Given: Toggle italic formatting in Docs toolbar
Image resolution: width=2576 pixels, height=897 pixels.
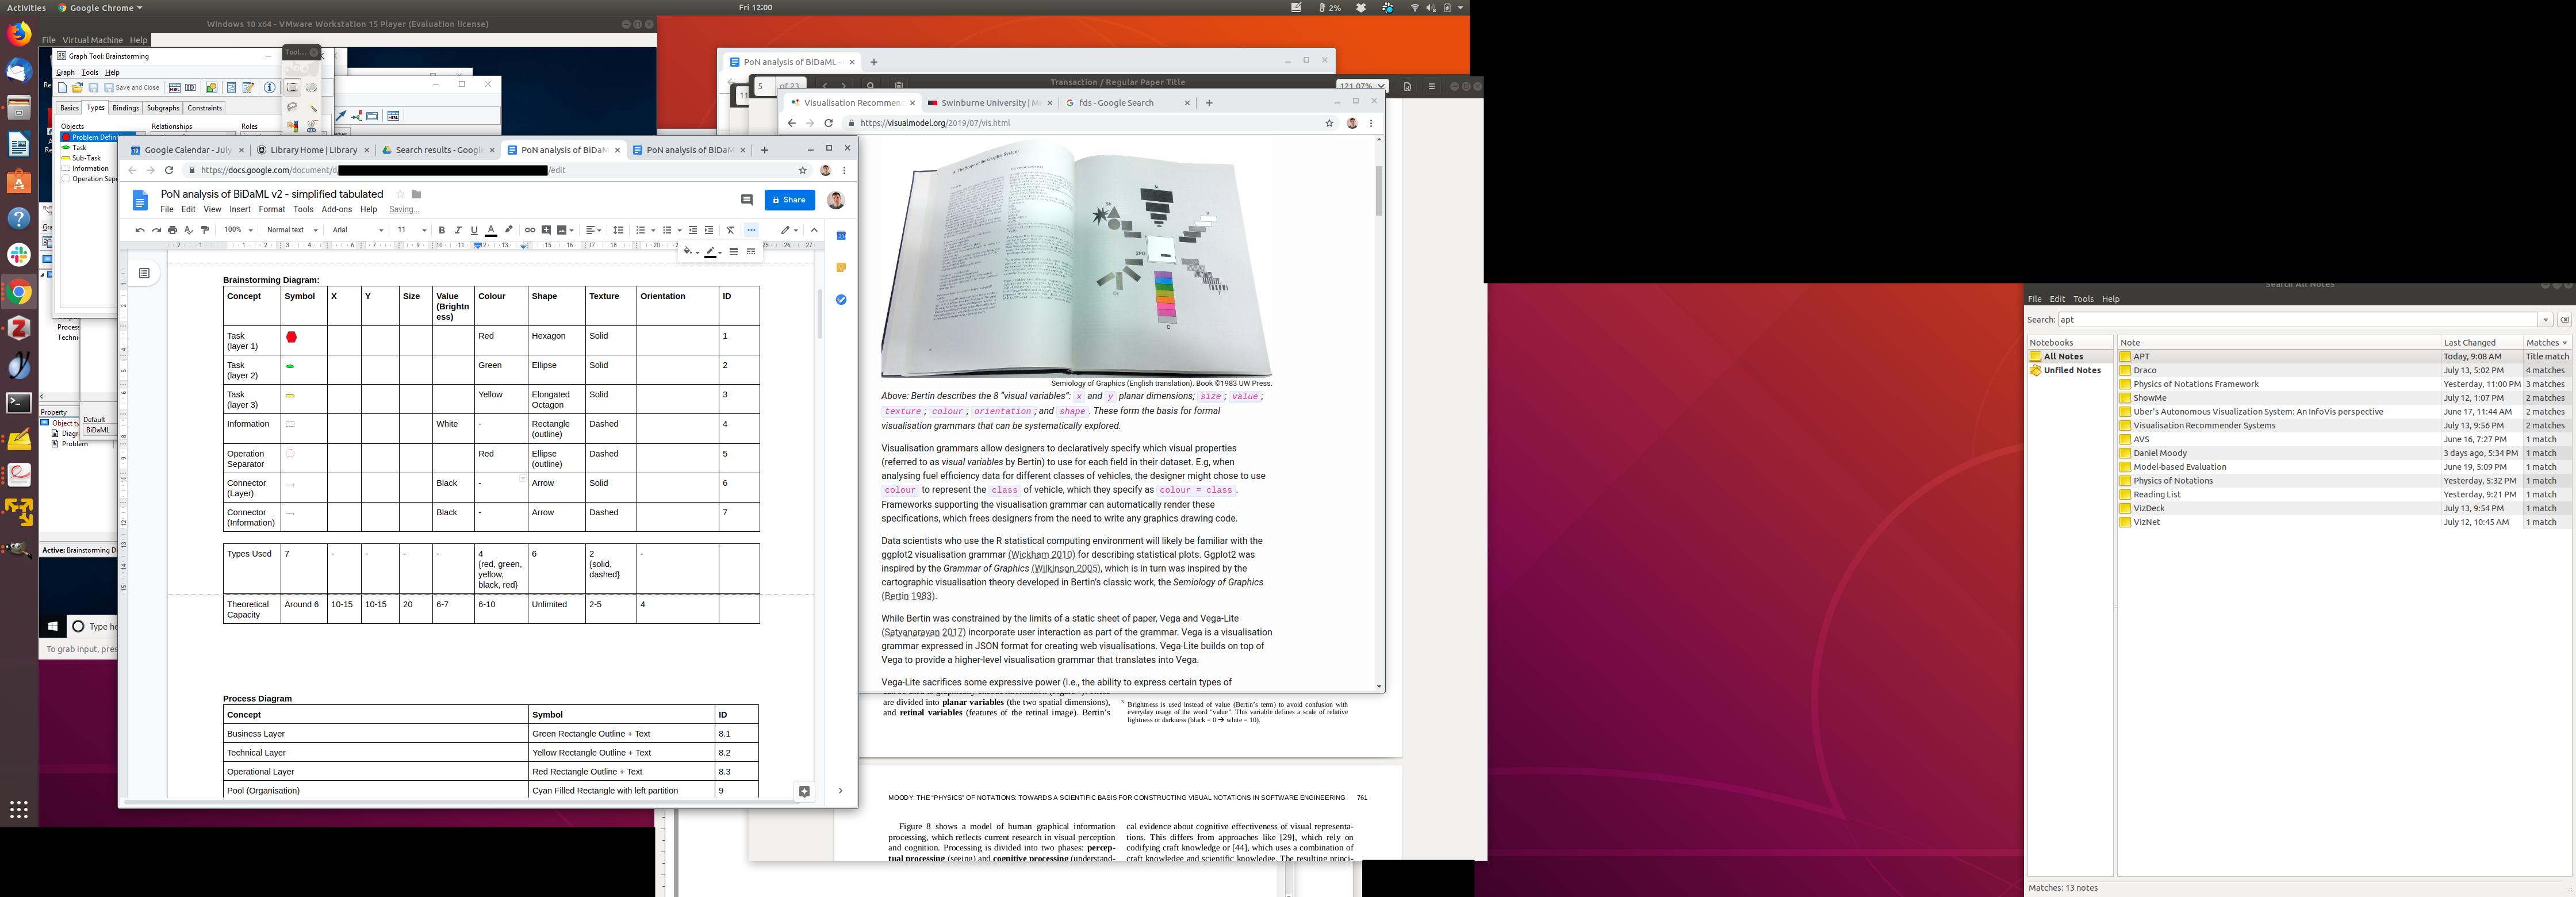Looking at the screenshot, I should pyautogui.click(x=458, y=230).
